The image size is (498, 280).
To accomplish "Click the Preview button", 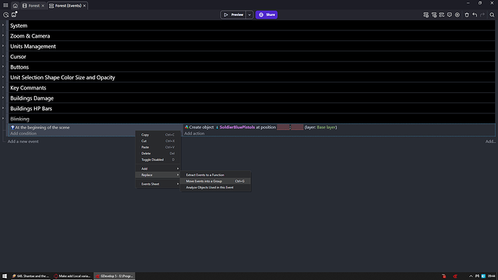I will point(233,14).
